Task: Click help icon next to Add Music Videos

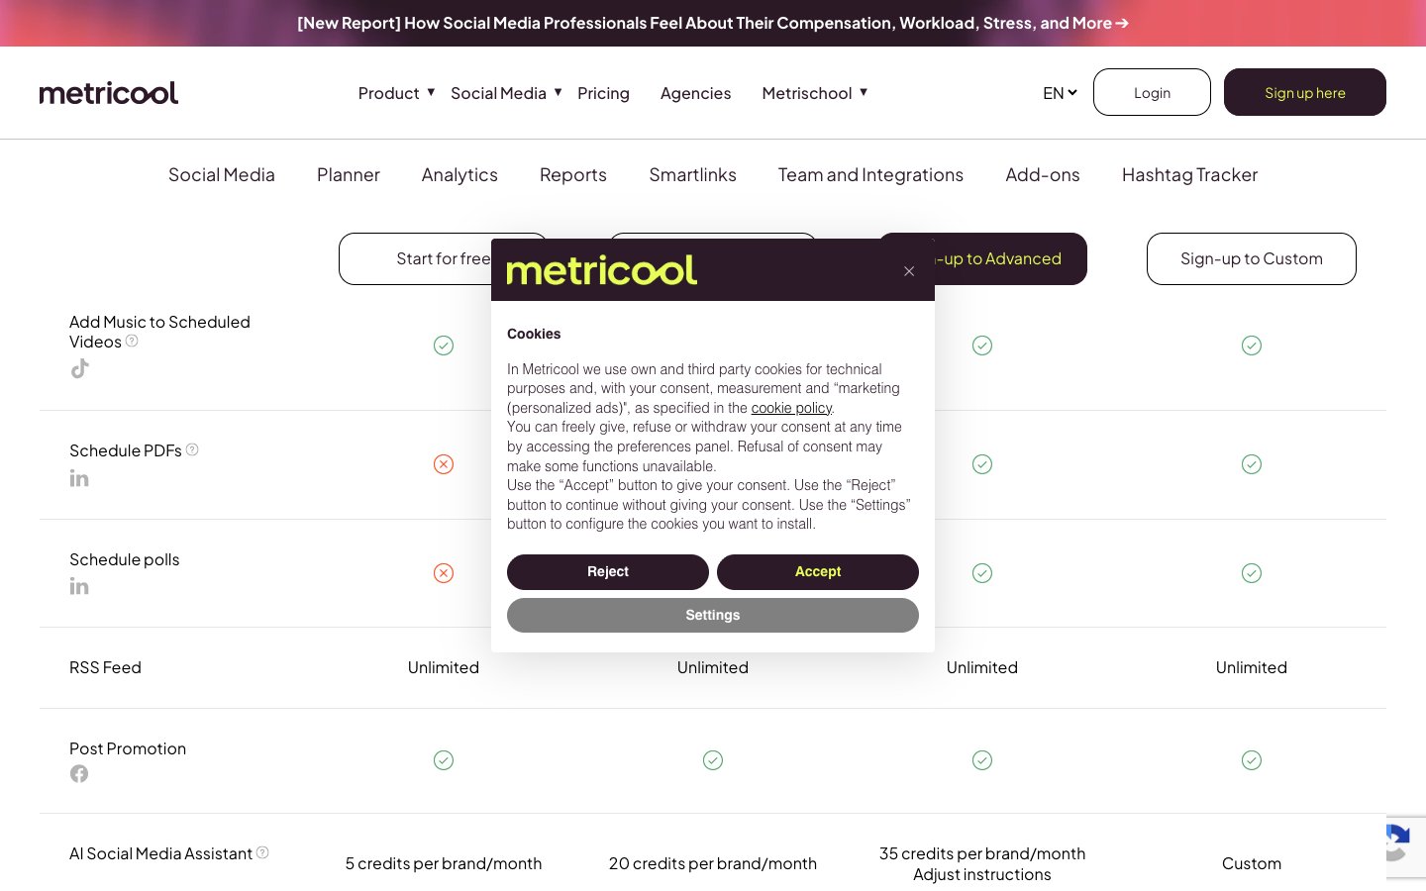Action: coord(132,341)
